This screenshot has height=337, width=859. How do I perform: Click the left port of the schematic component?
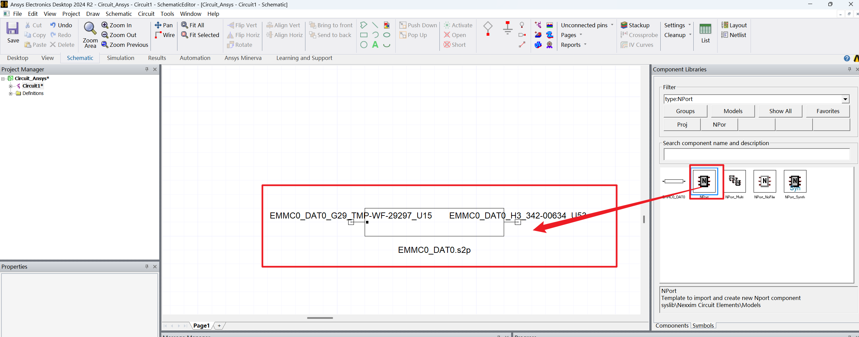[x=351, y=222]
